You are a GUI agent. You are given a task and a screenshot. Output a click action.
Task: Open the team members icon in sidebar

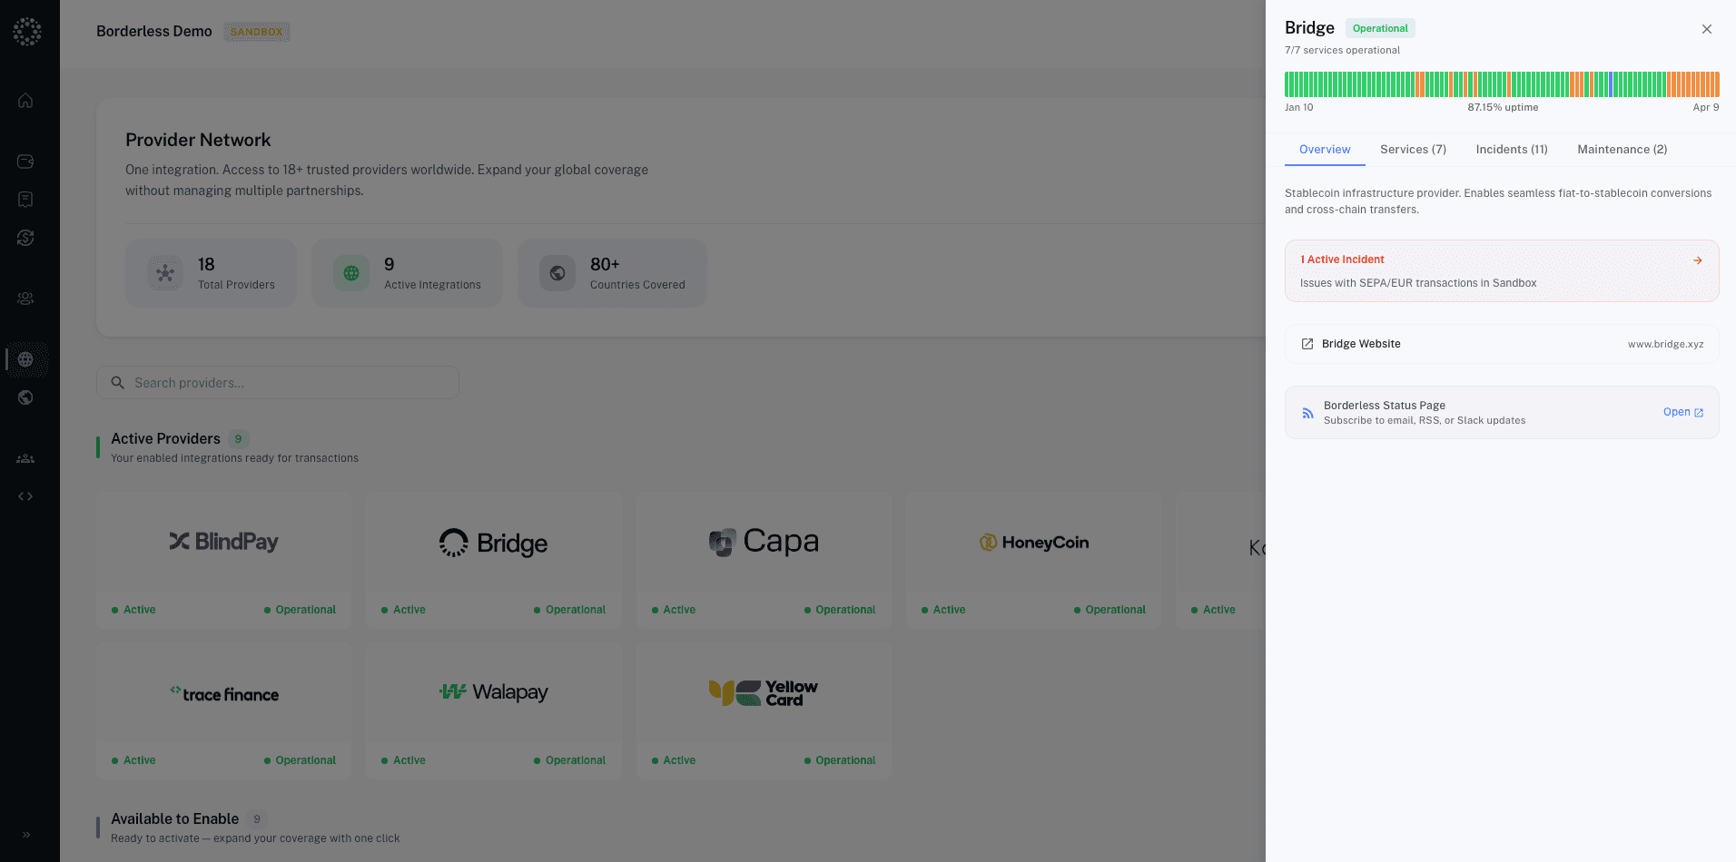25,458
